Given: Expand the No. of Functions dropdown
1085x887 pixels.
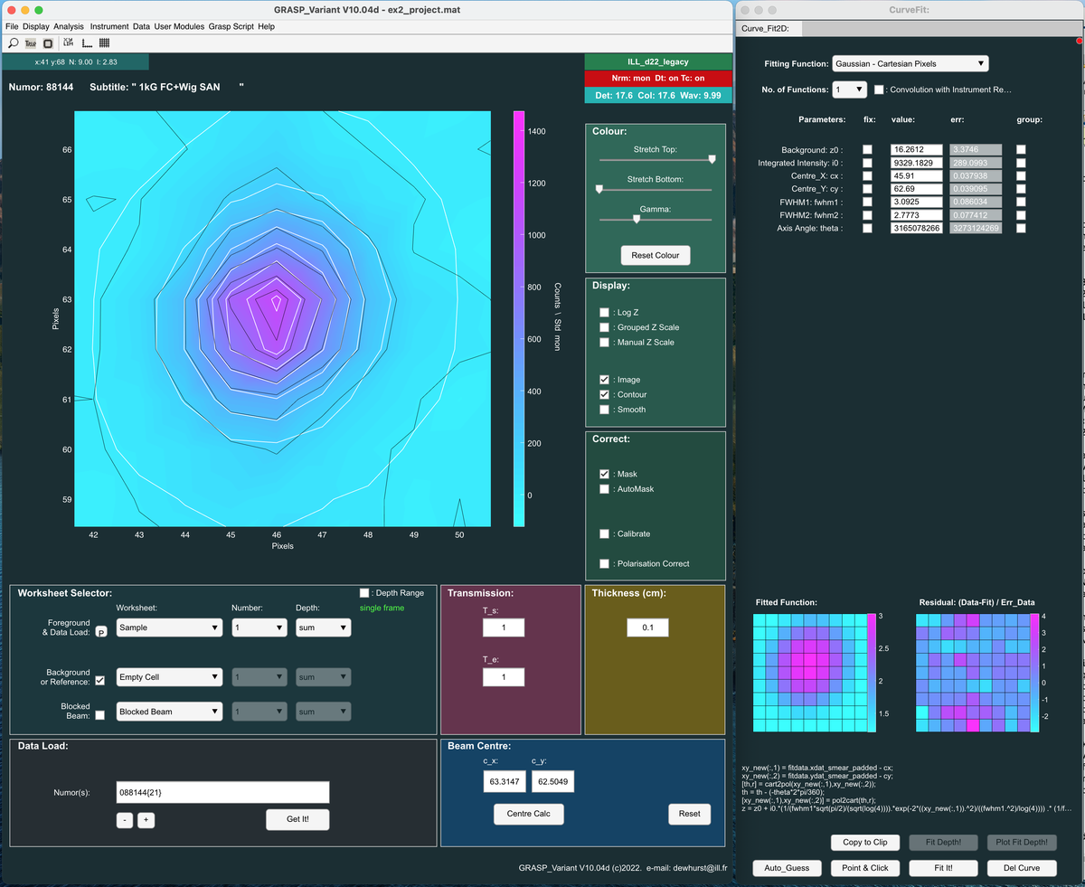Looking at the screenshot, I should 849,90.
